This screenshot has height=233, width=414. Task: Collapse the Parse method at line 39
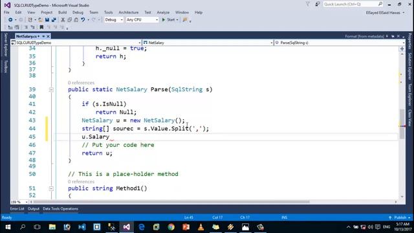pos(51,90)
